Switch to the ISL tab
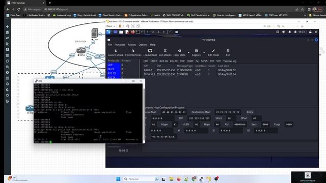326x183 pixels. coord(197,61)
